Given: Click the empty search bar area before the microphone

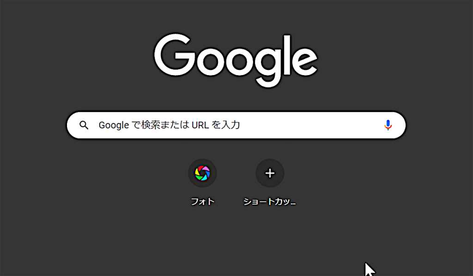Looking at the screenshot, I should tap(311, 125).
